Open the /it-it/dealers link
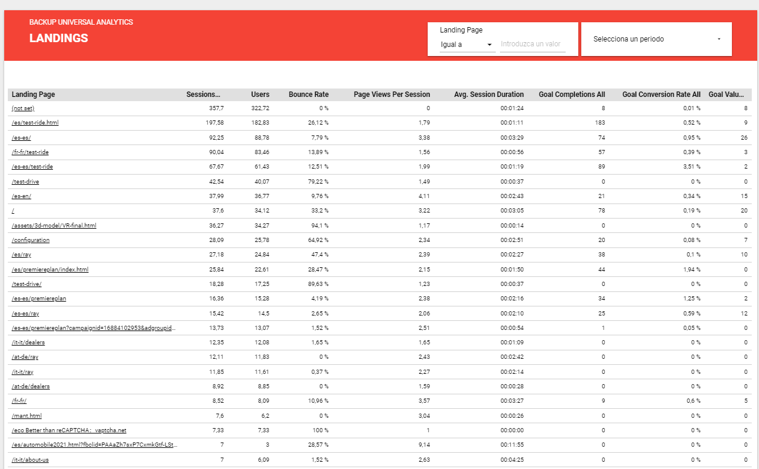The height and width of the screenshot is (469, 759). click(x=28, y=343)
